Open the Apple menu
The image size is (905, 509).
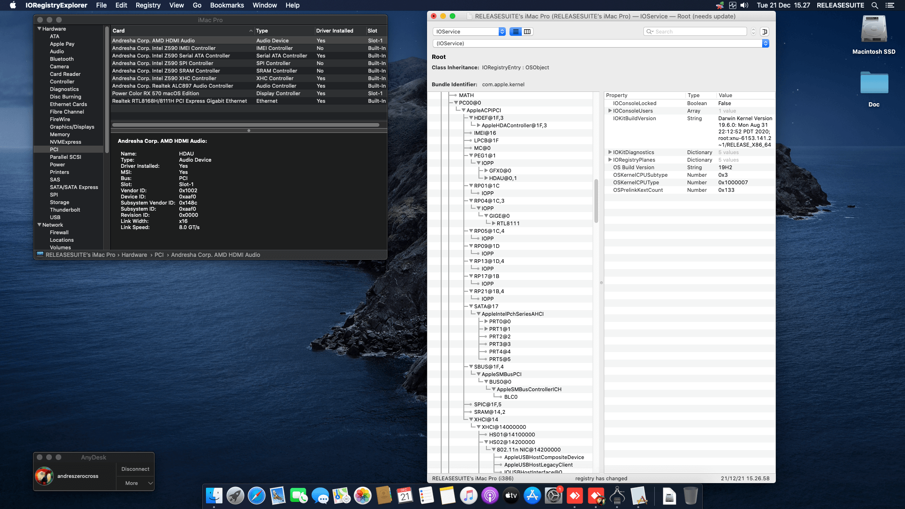pyautogui.click(x=13, y=5)
